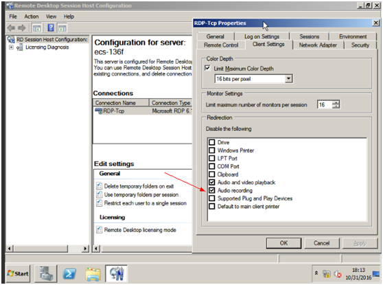Click the Show/Hide Console Tree toolbar icon
Image resolution: width=383 pixels, height=285 pixels.
[x=37, y=28]
